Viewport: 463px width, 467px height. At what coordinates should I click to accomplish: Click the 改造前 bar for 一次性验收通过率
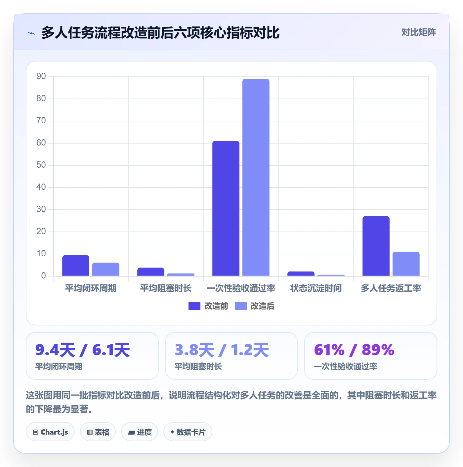226,208
